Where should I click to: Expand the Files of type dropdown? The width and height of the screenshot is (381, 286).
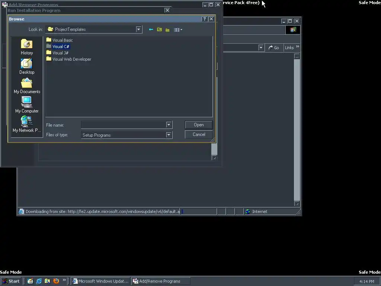coord(169,135)
